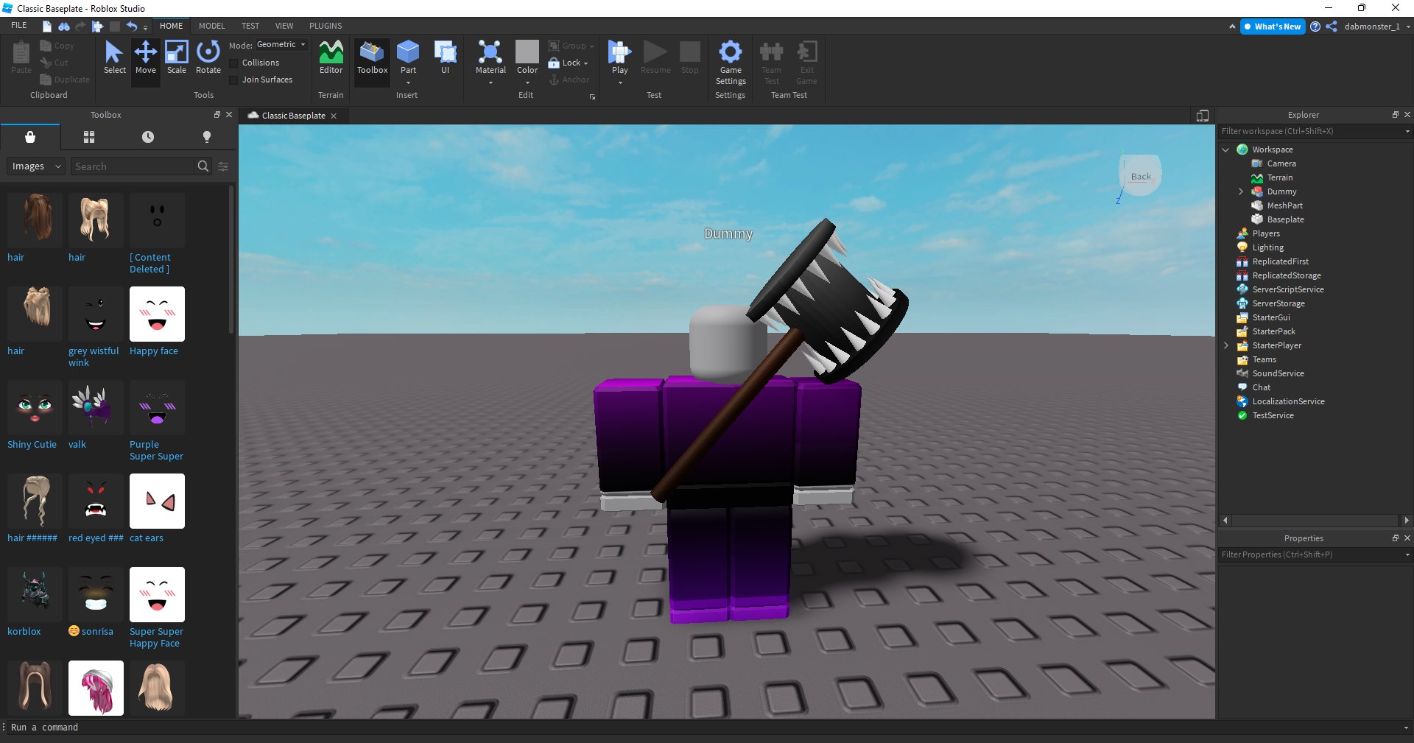Open the Images category dropdown in Toolbox
1414x743 pixels.
pyautogui.click(x=36, y=166)
